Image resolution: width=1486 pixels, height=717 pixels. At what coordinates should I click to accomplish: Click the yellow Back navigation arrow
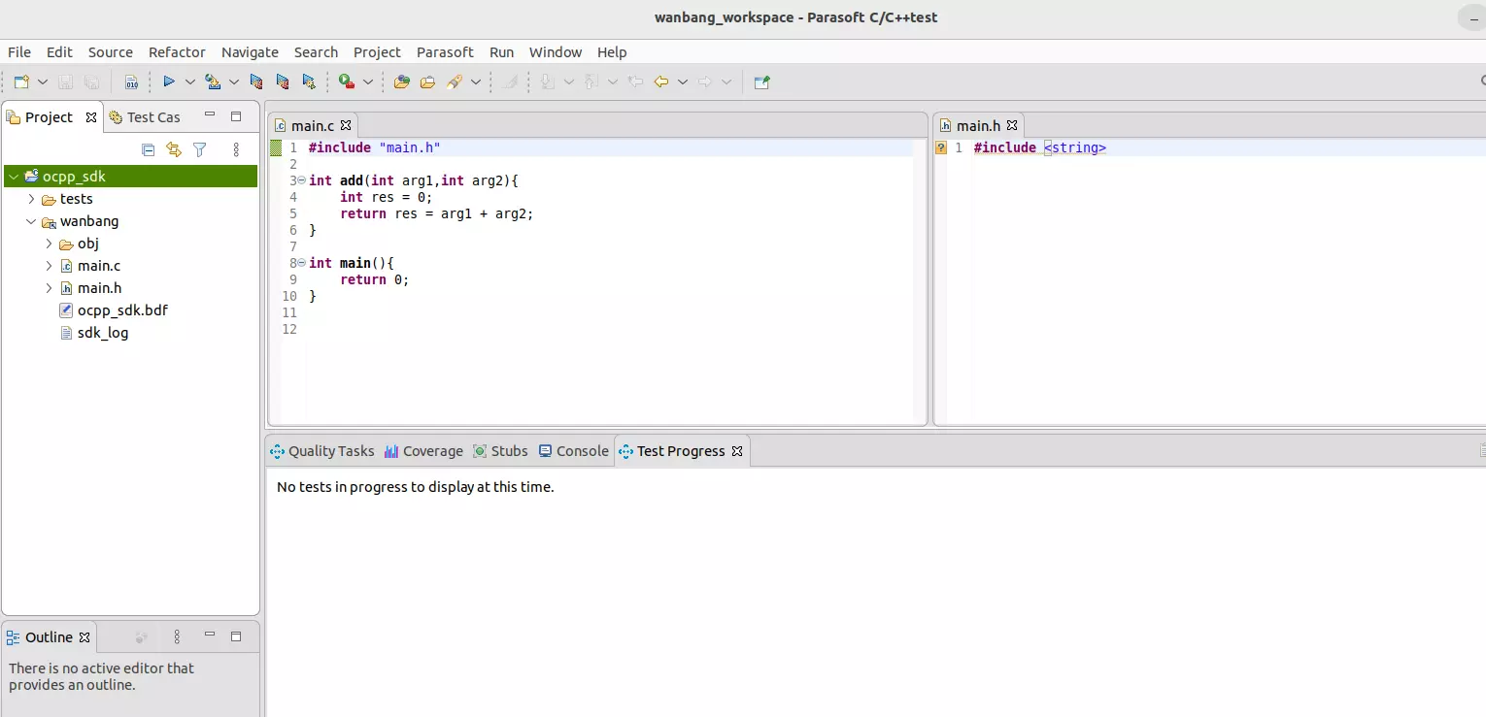[x=661, y=82]
